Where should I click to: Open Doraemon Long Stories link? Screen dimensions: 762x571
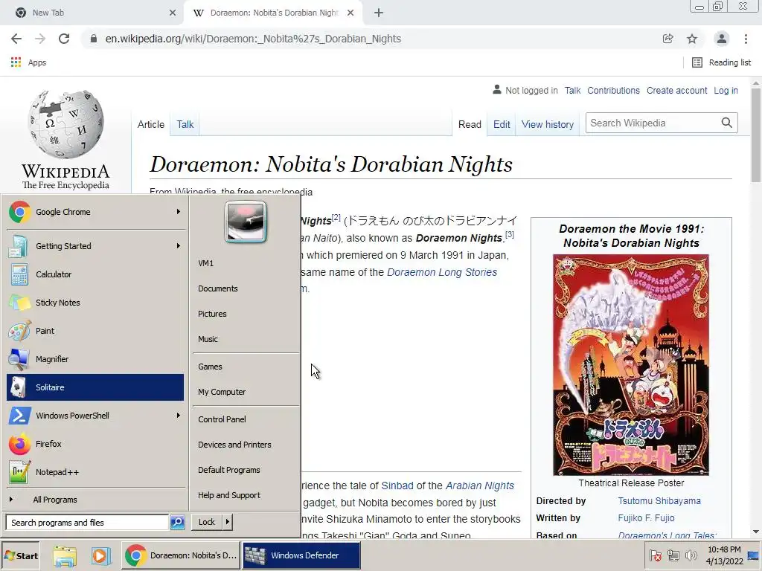pos(442,272)
